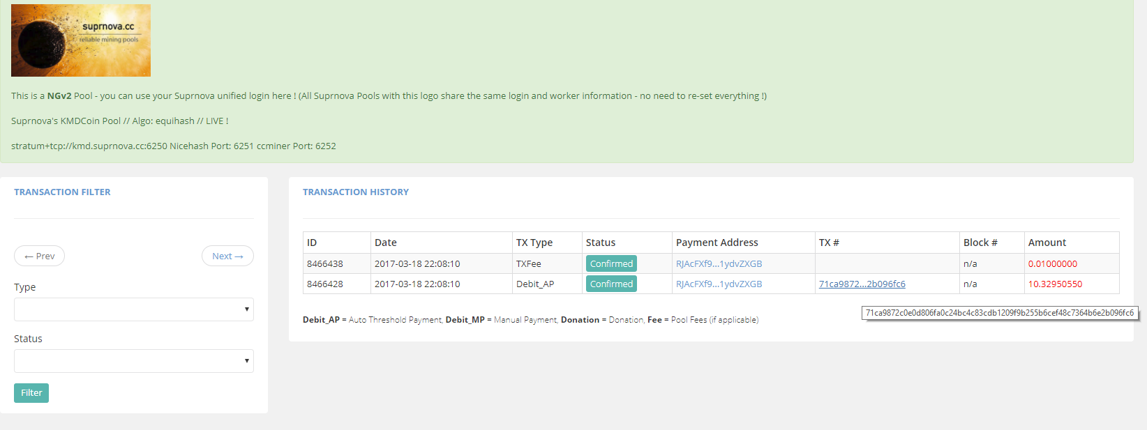Screen dimensions: 1147x430
Task: Open the Status dropdown
Action: [134, 361]
